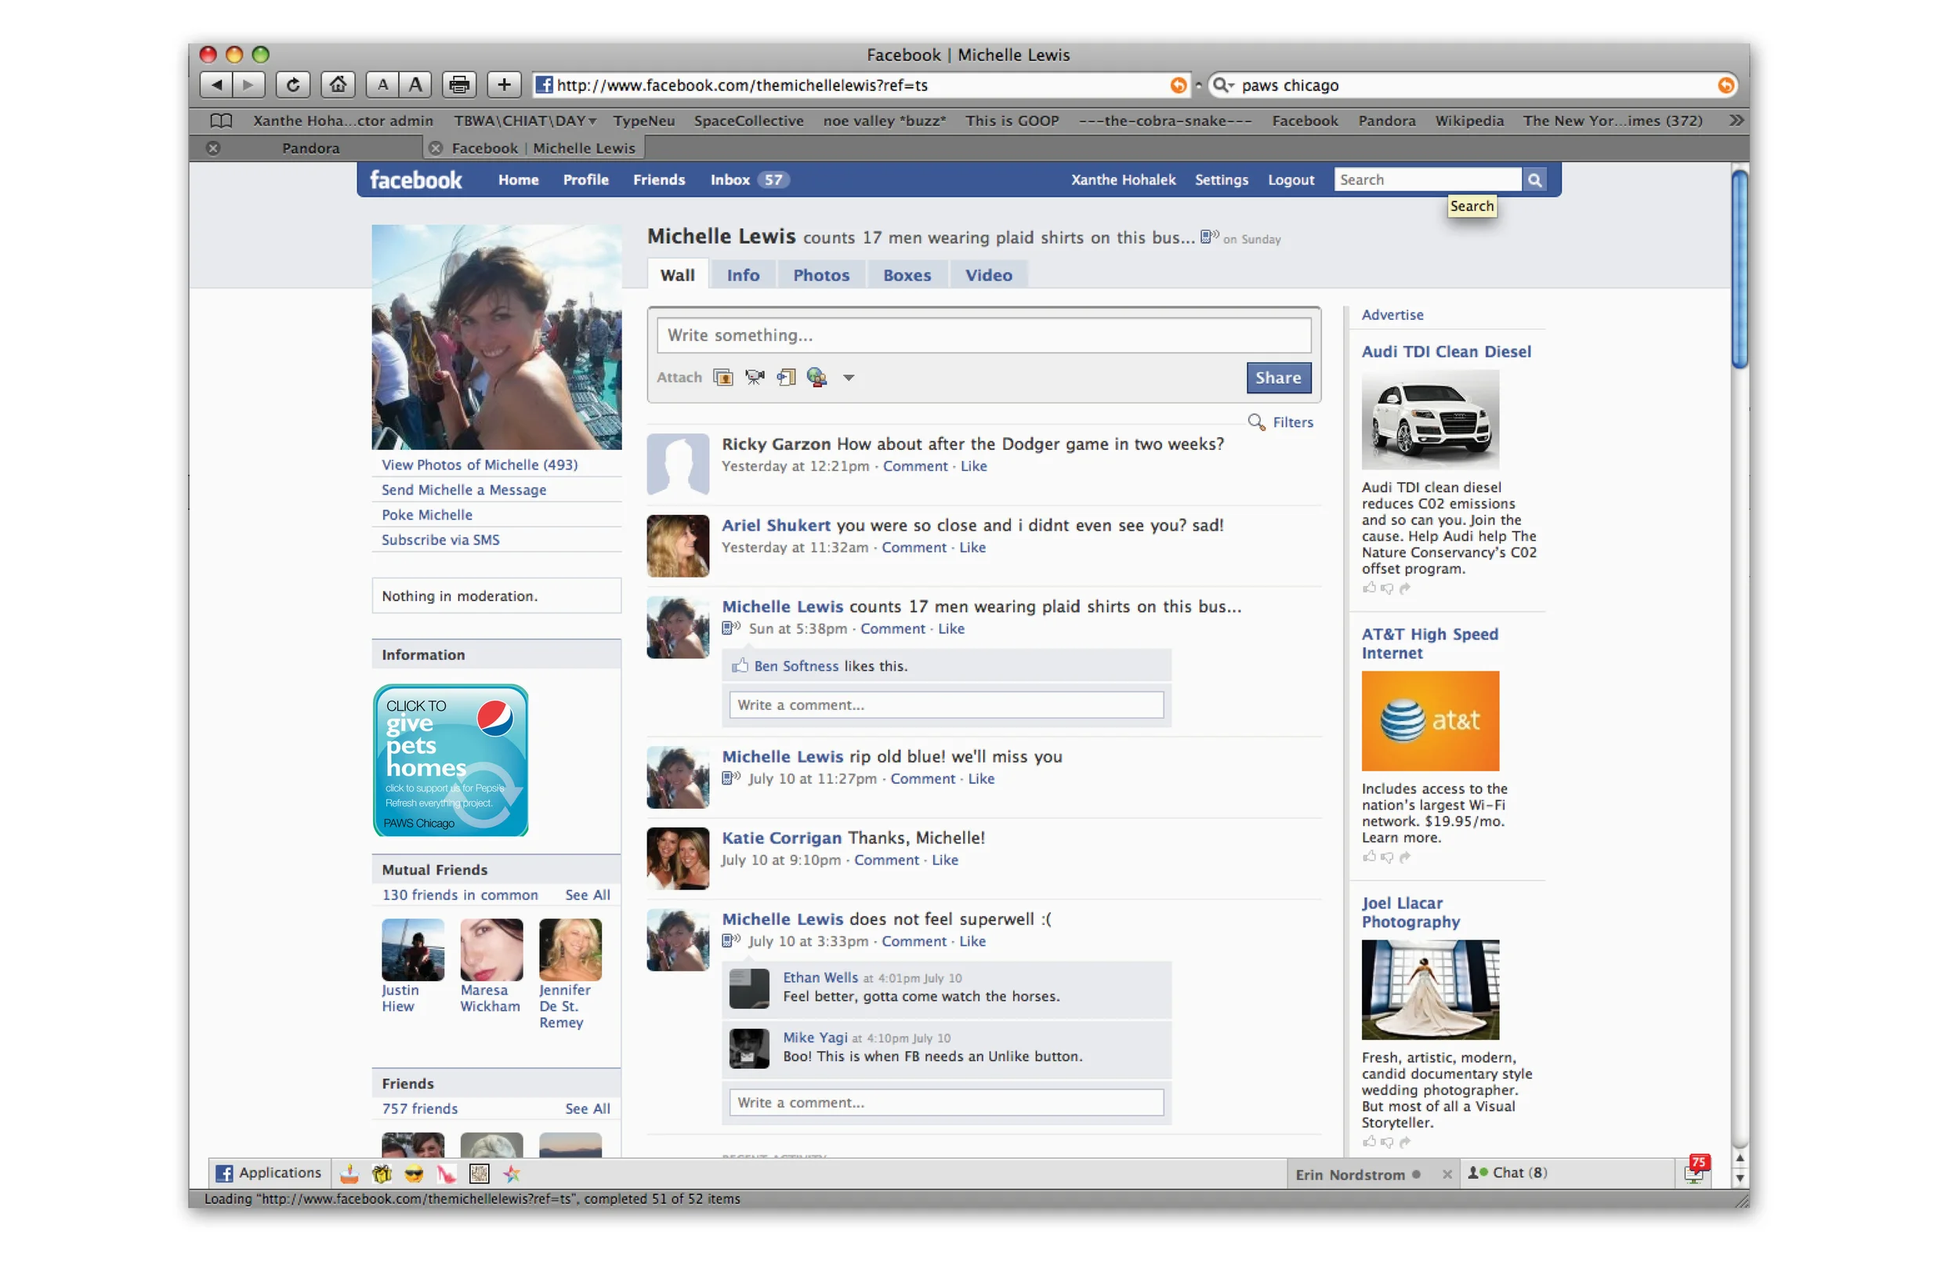Viewport: 1959px width, 1268px height.
Task: Open the Pepsi give pets homes banner
Action: (451, 762)
